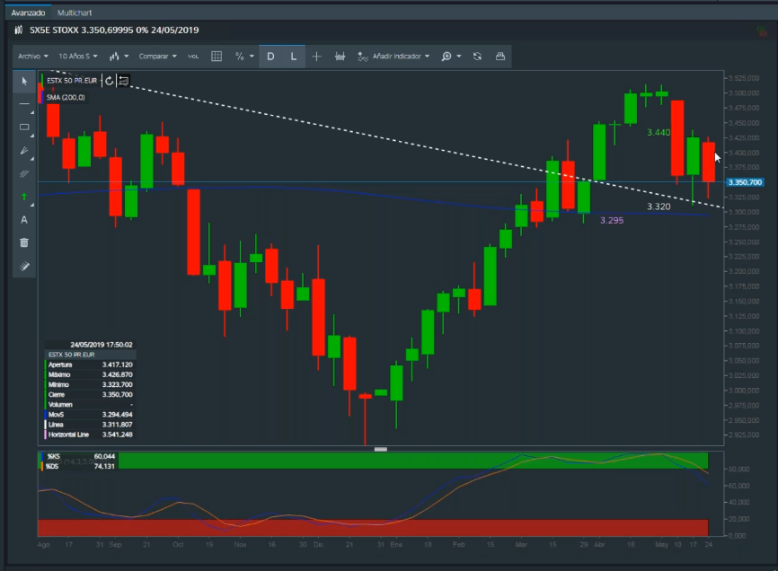Open the Archivo dropdown menu
The width and height of the screenshot is (778, 571).
(x=32, y=56)
